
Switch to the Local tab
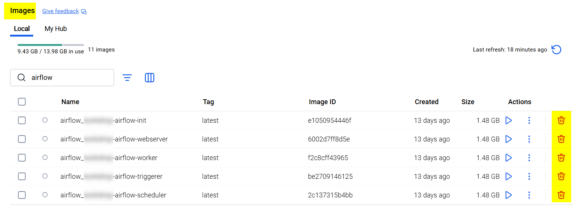click(22, 29)
